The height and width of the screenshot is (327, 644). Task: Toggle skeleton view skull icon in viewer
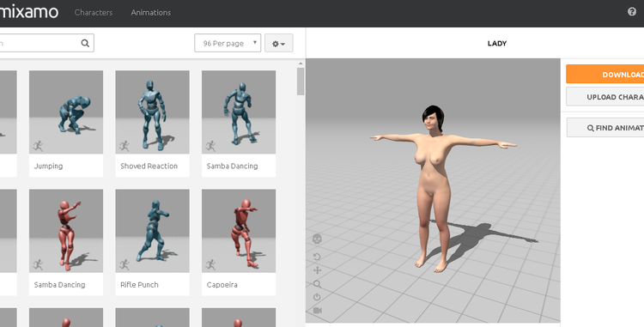[317, 239]
